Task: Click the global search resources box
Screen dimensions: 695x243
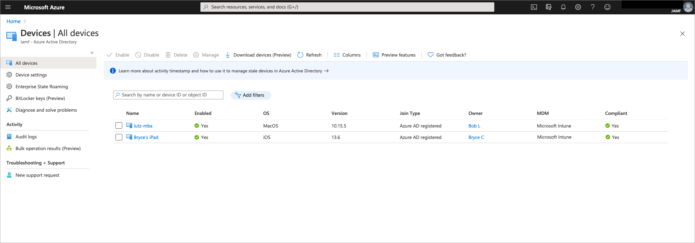Action: tap(347, 7)
